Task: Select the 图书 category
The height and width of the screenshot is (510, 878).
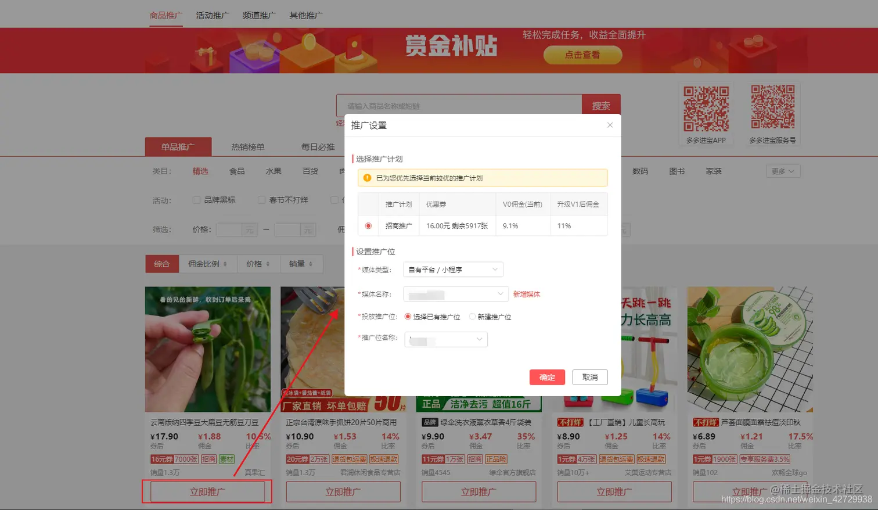Action: [x=677, y=171]
